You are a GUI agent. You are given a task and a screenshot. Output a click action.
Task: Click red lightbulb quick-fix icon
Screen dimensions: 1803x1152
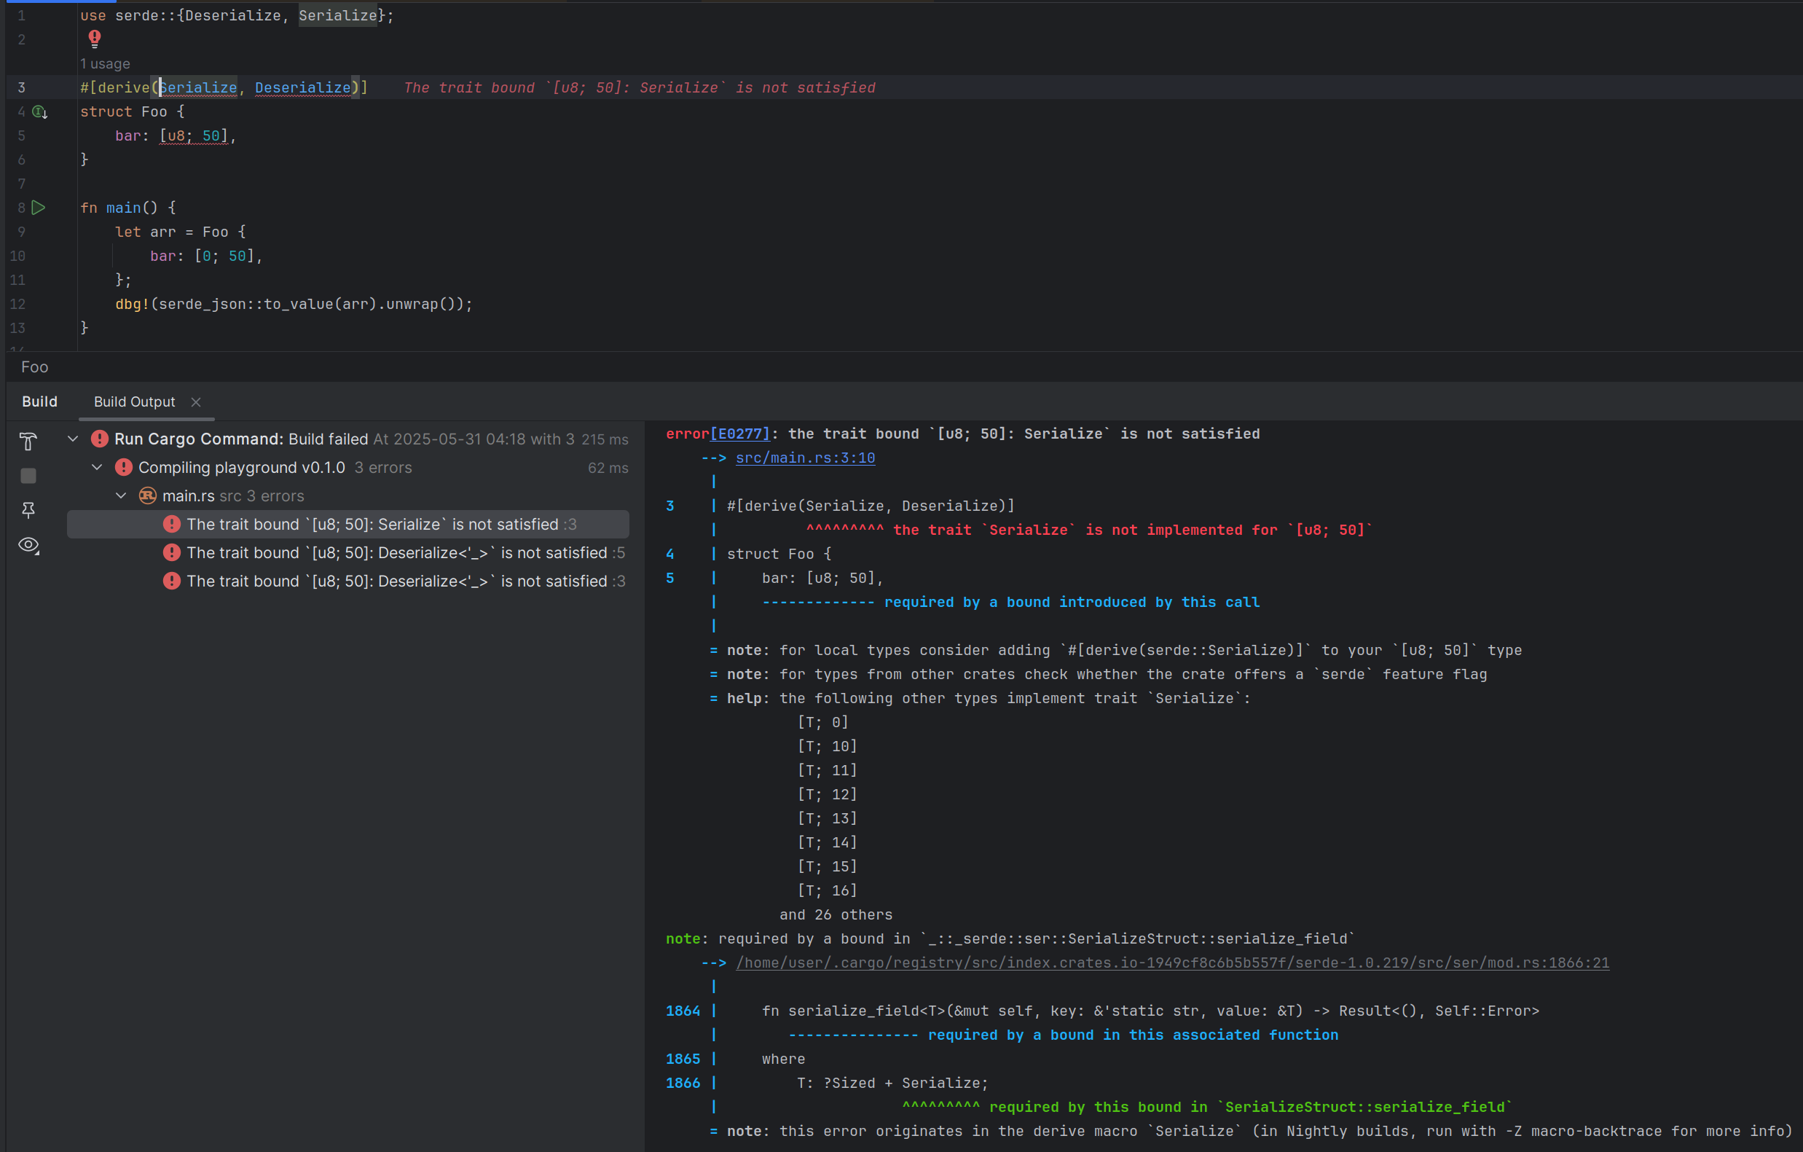(x=95, y=37)
